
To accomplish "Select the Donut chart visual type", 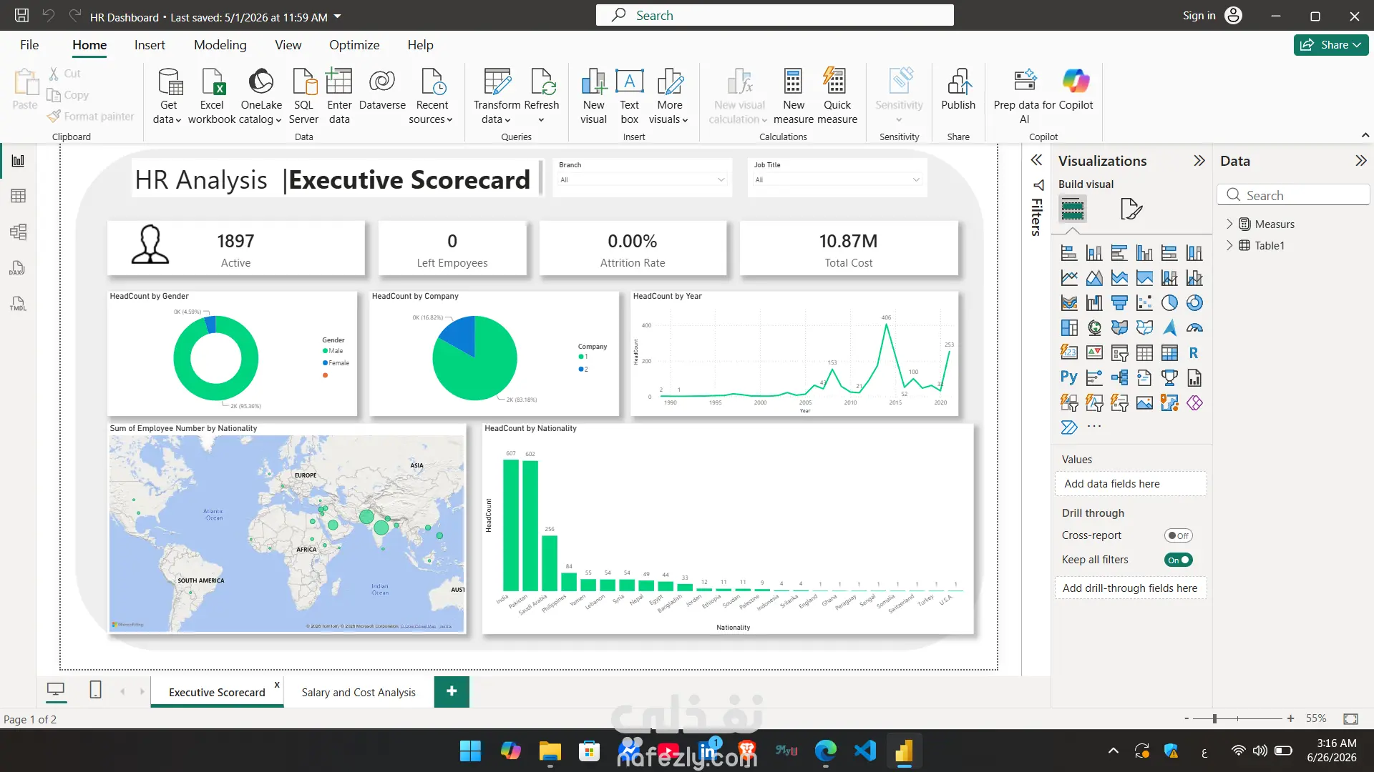I will tap(1194, 303).
